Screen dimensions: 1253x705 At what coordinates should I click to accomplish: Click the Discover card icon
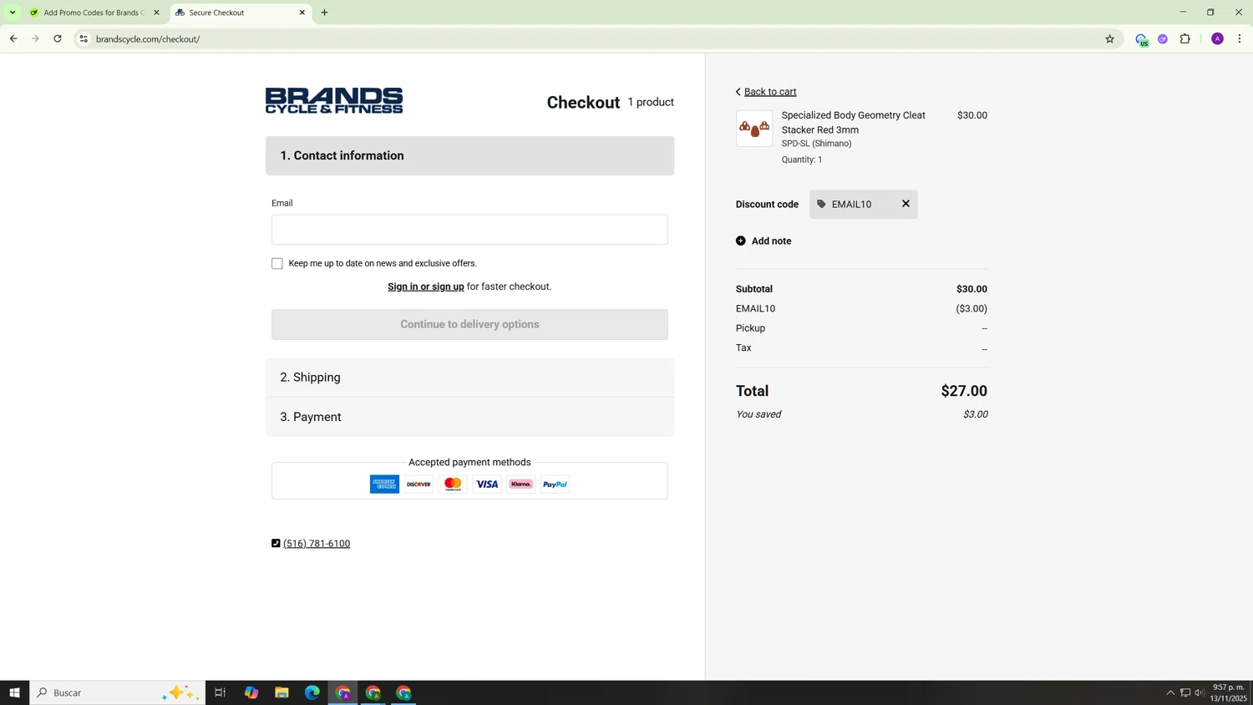pos(419,484)
